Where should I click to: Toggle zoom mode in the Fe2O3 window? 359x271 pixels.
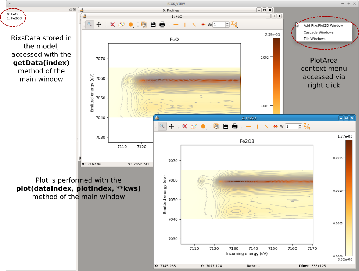pyautogui.click(x=162, y=126)
